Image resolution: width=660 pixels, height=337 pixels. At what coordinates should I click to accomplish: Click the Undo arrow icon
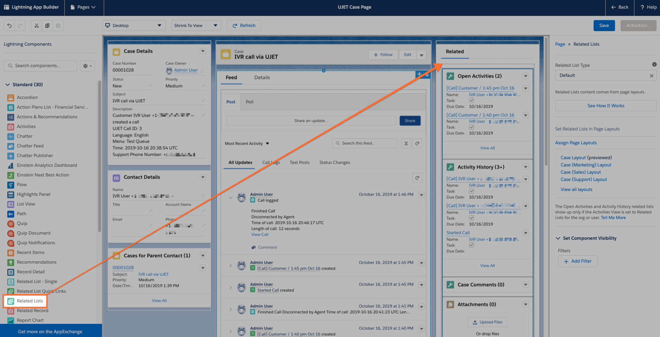[x=9, y=26]
